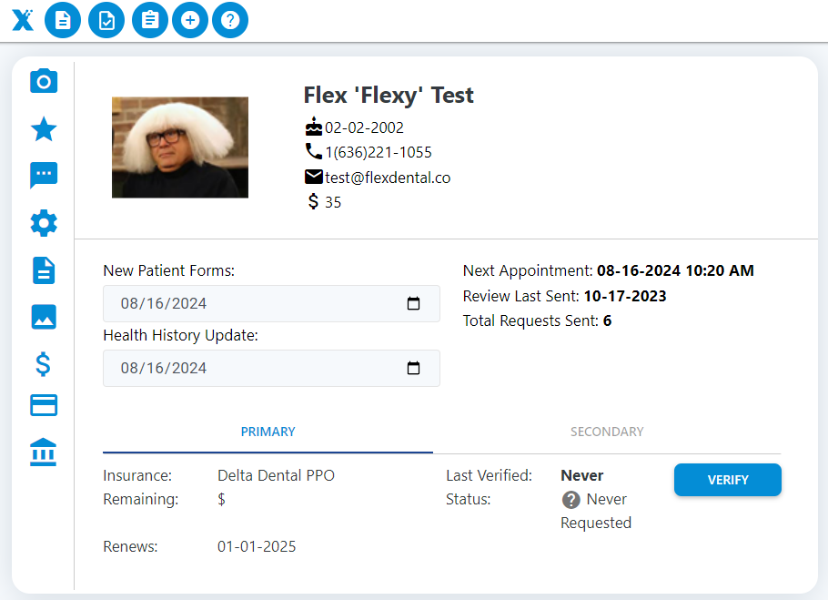Click the balance amount 35
The width and height of the screenshot is (828, 600).
pyautogui.click(x=333, y=203)
